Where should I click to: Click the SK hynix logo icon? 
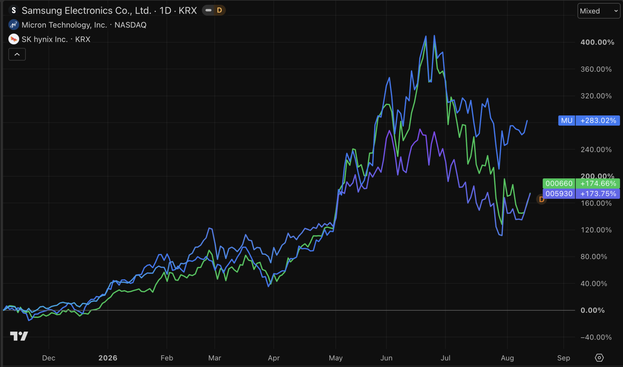[x=14, y=39]
